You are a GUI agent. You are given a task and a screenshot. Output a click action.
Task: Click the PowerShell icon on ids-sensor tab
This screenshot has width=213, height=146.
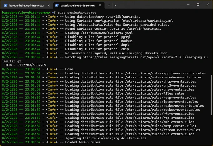click(57, 5)
